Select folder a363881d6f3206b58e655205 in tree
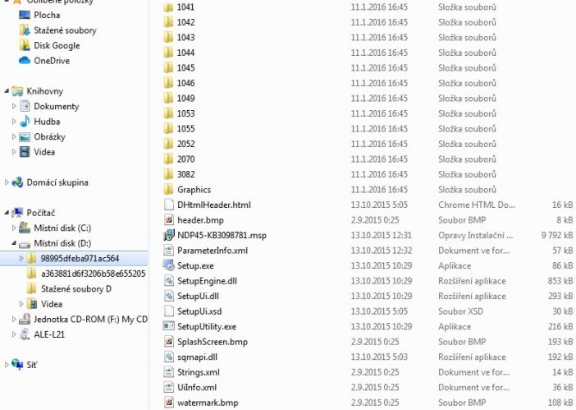This screenshot has height=410, width=576. [94, 274]
